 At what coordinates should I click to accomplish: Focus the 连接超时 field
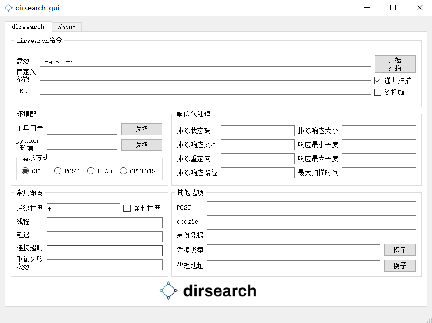tap(104, 251)
